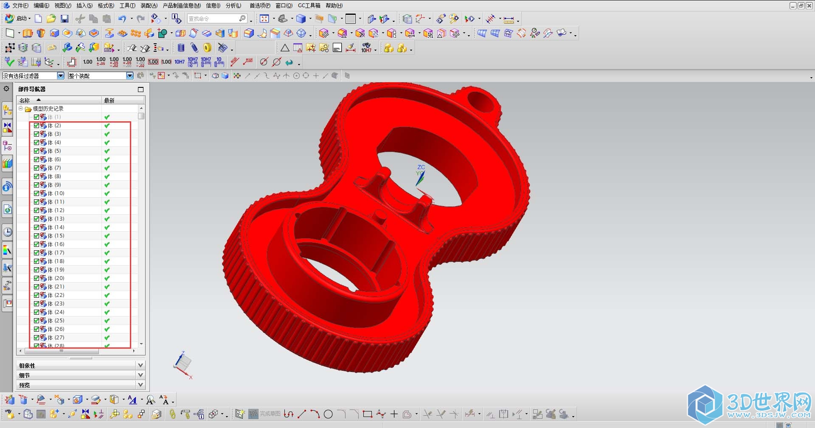Click the four-patch surface grid icon
The width and height of the screenshot is (815, 428).
pos(495,33)
